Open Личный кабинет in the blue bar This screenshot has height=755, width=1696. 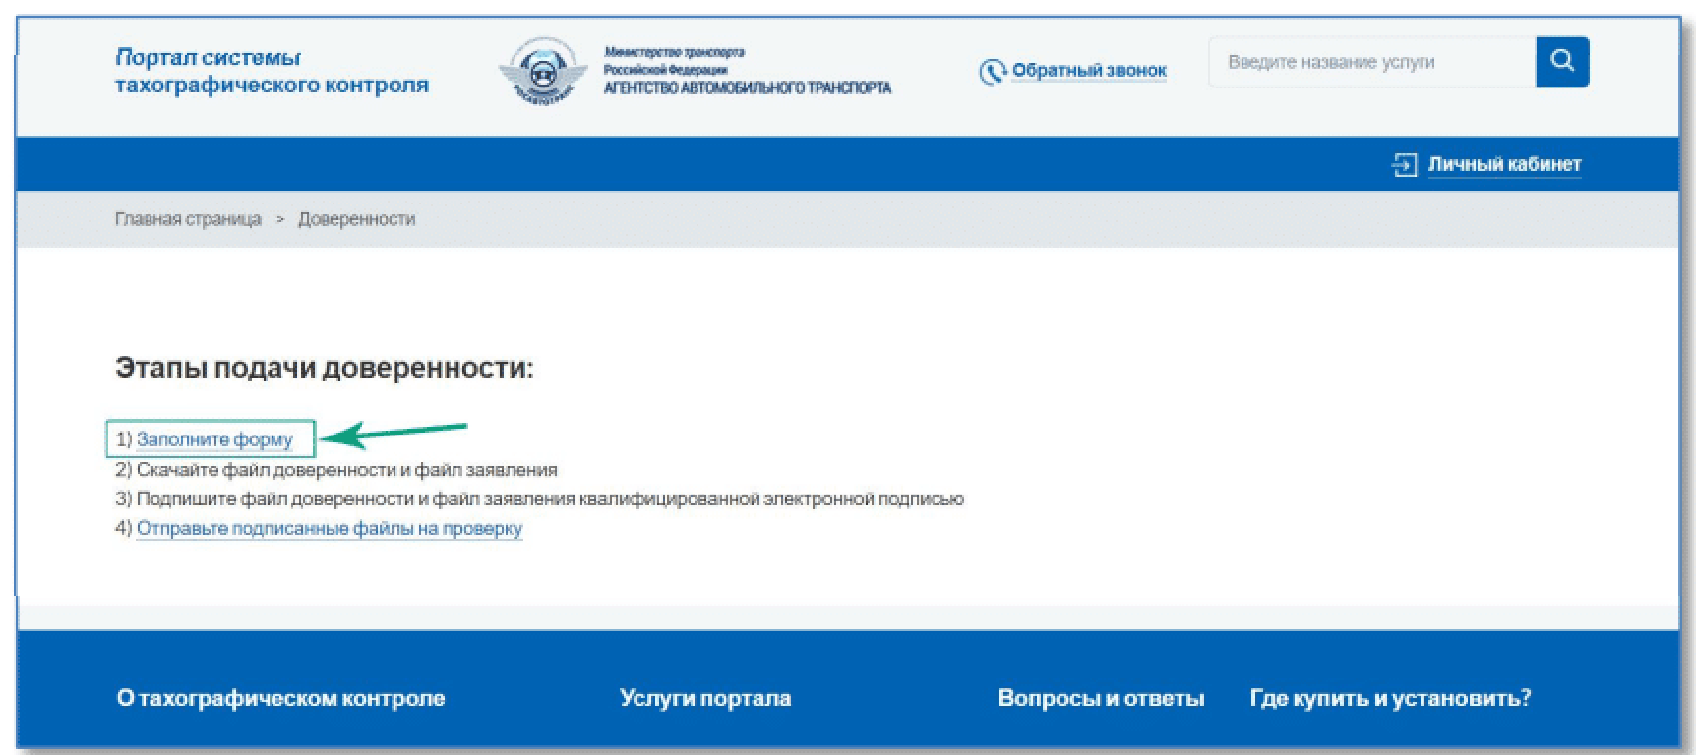1503,165
